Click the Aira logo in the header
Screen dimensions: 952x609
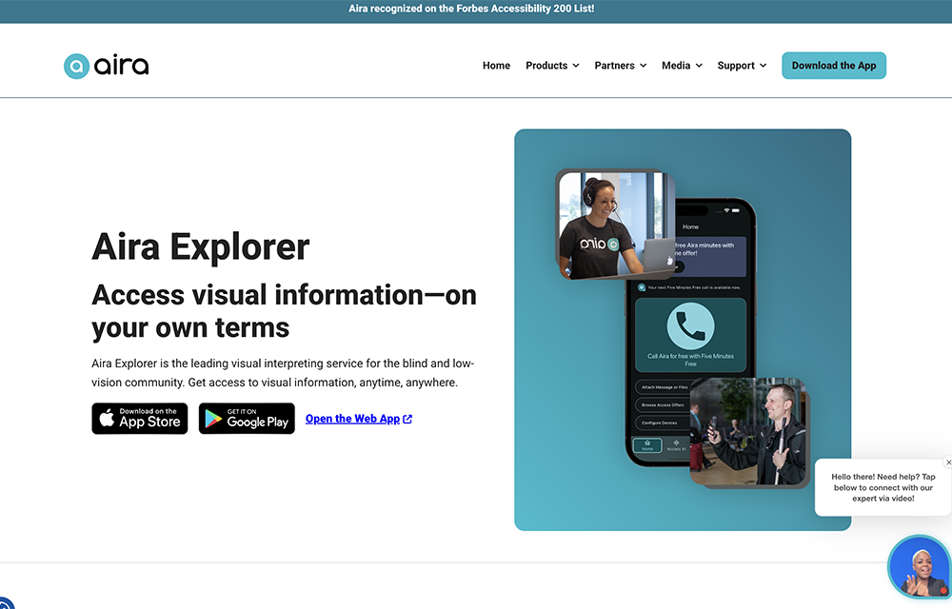(107, 66)
